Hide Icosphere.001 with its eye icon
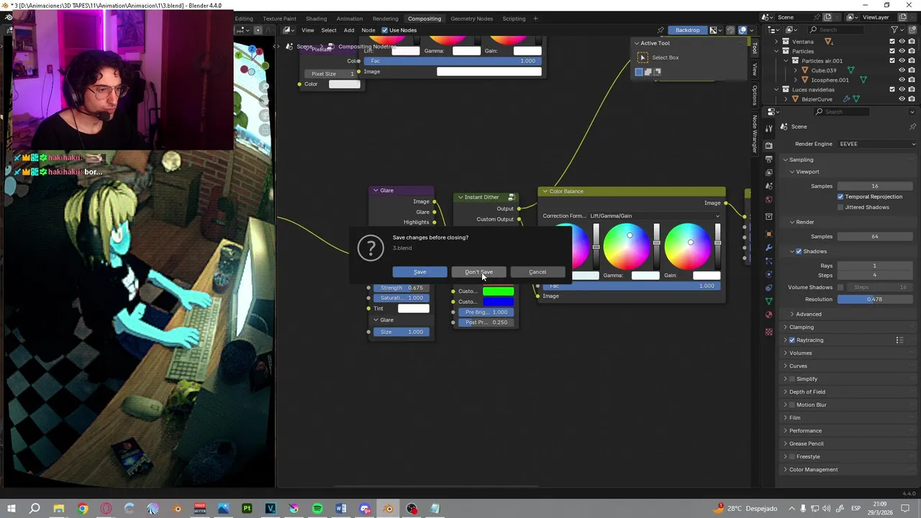 (x=902, y=80)
